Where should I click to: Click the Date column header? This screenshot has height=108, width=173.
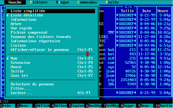147,11
